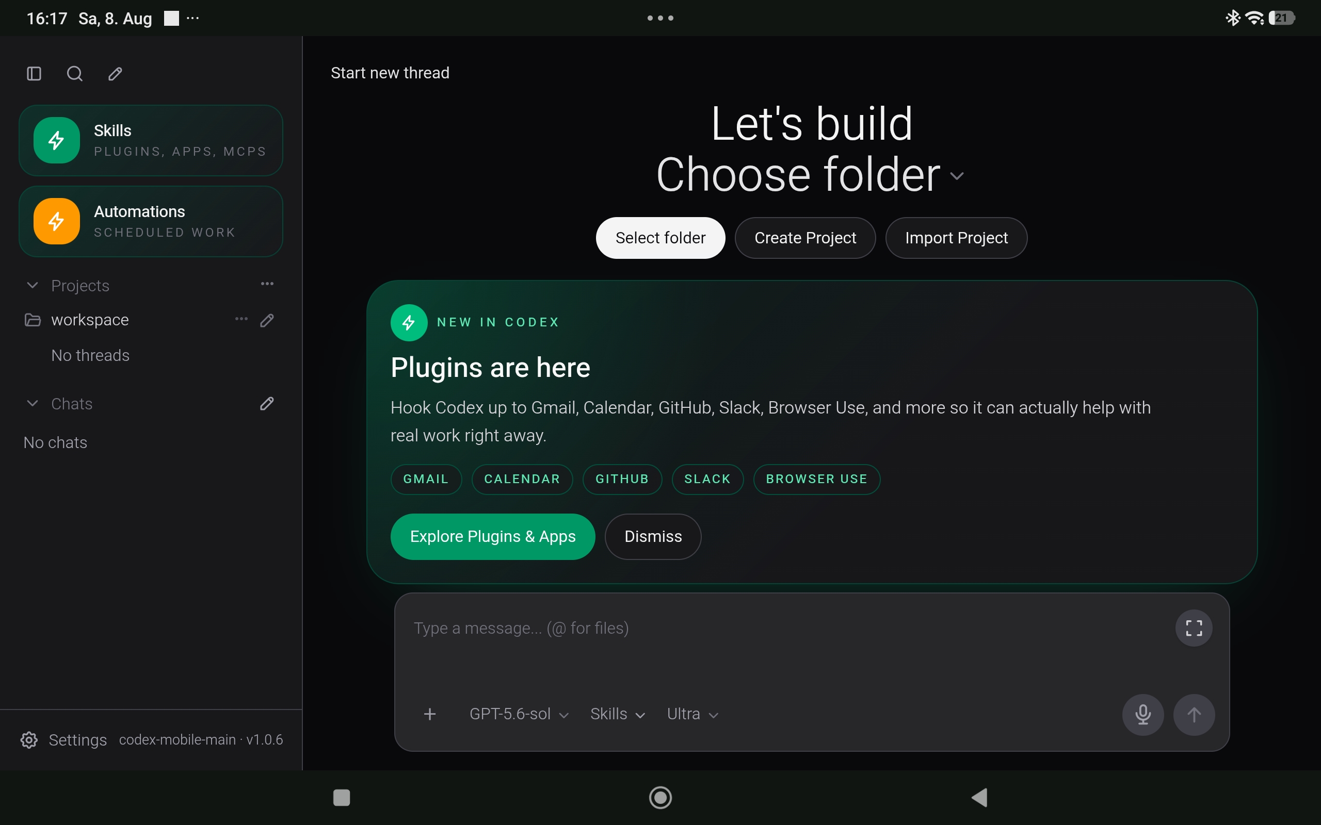Viewport: 1321px width, 825px height.
Task: Start new thread in workspace via pencil
Action: [x=267, y=320]
